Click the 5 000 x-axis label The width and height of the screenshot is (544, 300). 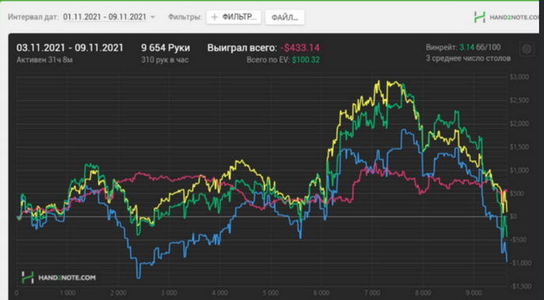(270, 293)
